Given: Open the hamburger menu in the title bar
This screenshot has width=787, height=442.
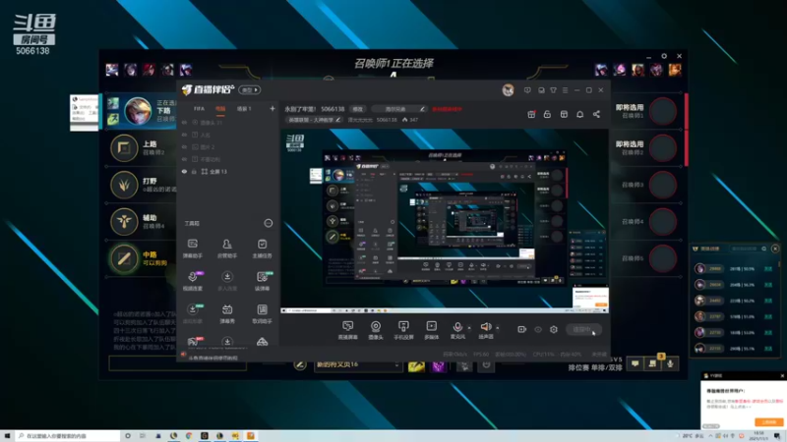Looking at the screenshot, I should pyautogui.click(x=565, y=90).
